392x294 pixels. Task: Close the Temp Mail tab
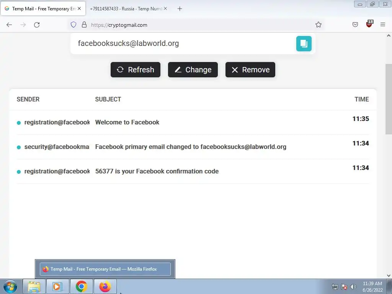(x=79, y=8)
